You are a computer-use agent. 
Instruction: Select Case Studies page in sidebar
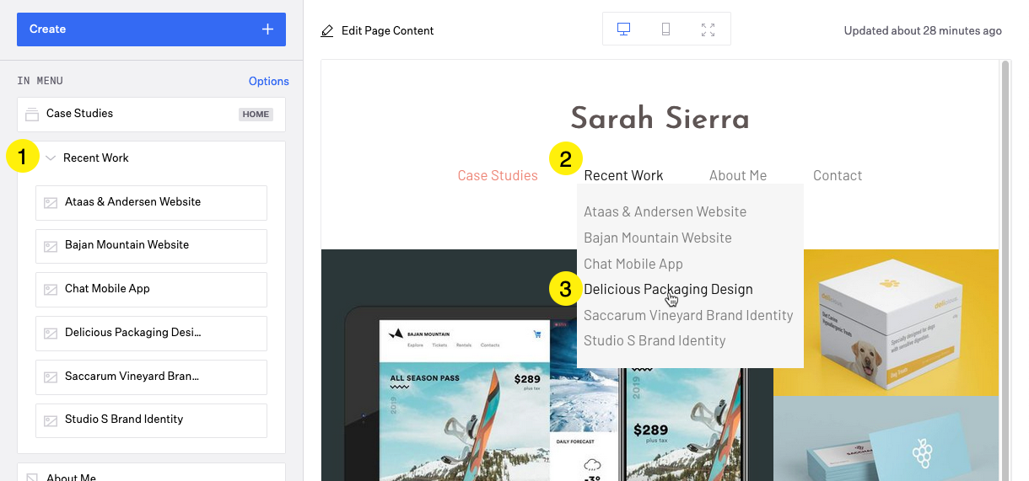click(x=151, y=115)
